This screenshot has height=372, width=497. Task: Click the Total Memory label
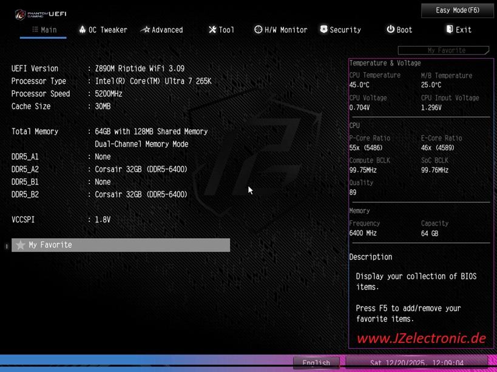[35, 131]
